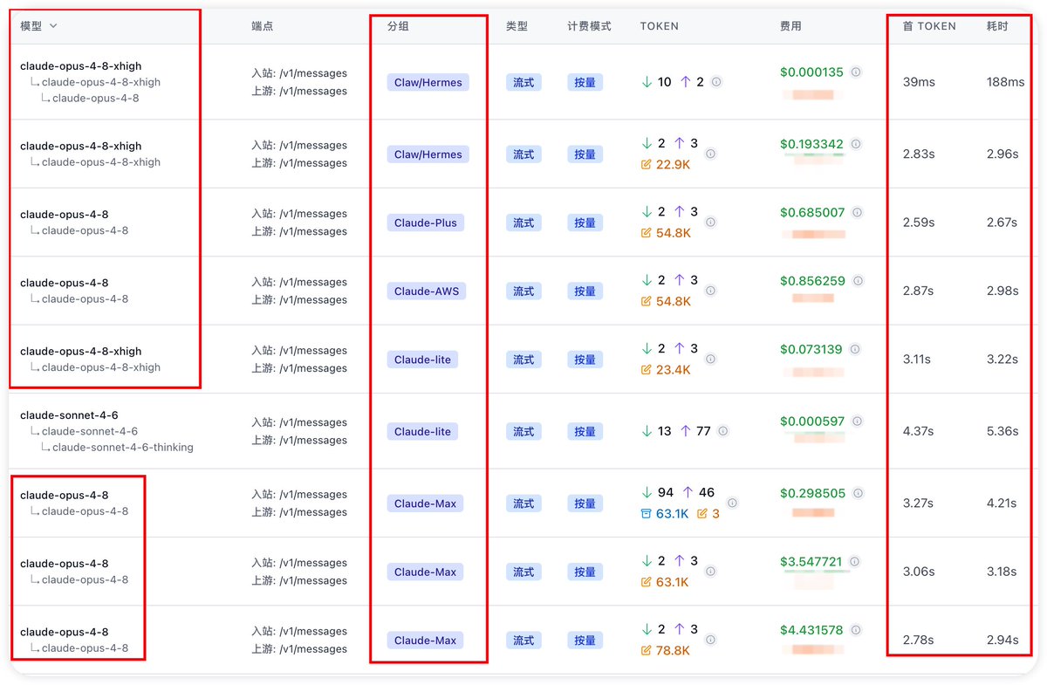1047x685 pixels.
Task: Open the 模型 column header dropdown chevron
Action: coord(53,26)
